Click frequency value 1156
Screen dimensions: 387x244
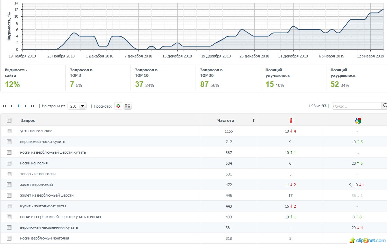[x=228, y=131]
